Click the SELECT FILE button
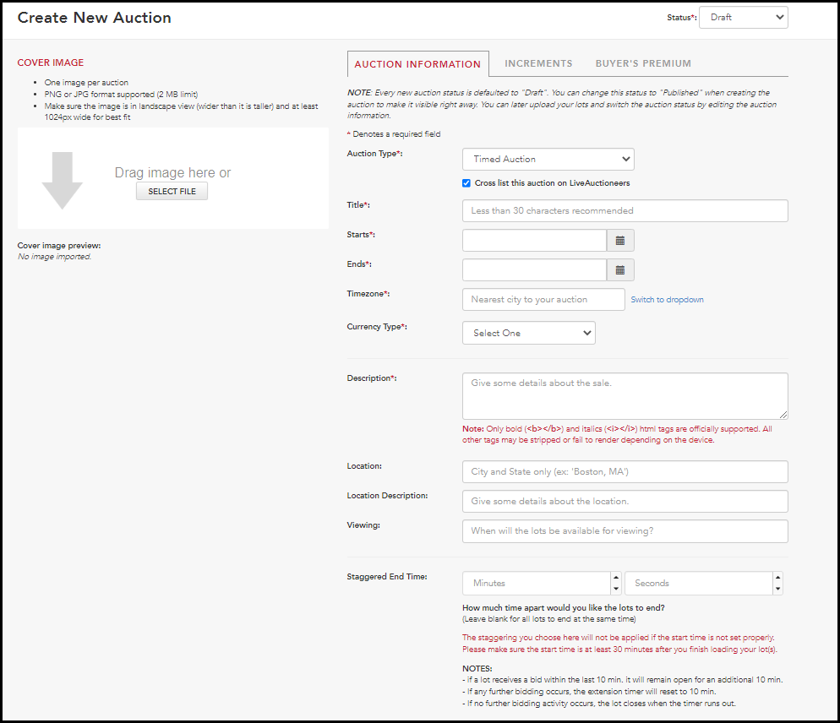 (172, 191)
